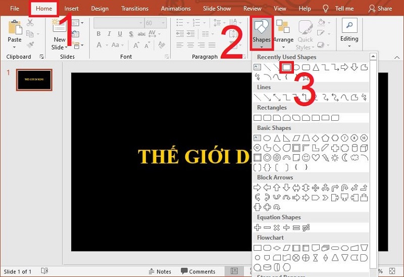Toggle Italic formatting
Screen dimensions: 404x277
(x=109, y=34)
